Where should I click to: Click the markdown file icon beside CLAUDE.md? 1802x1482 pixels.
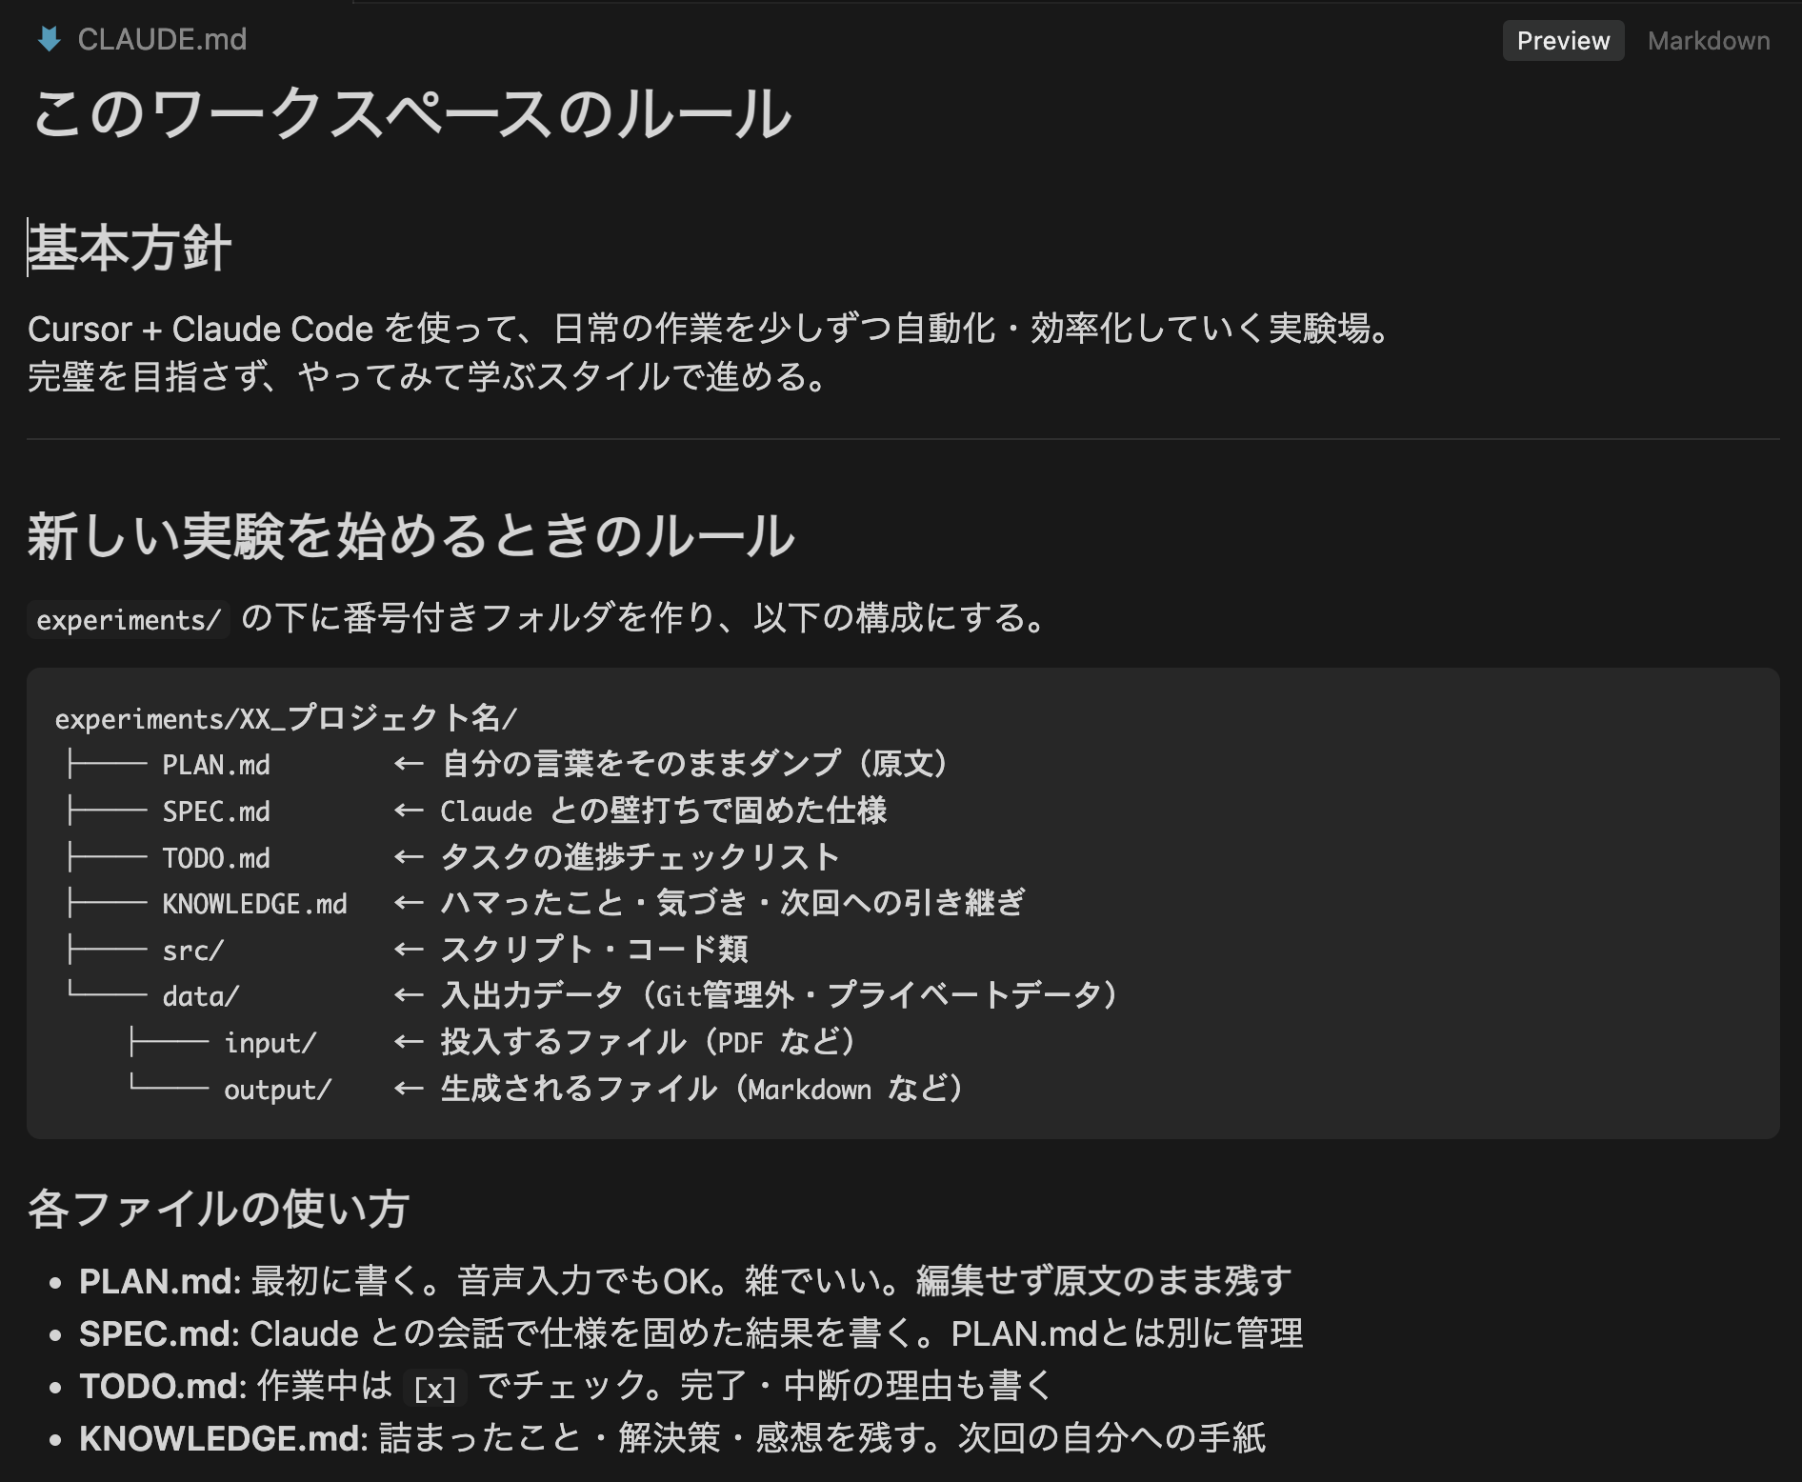click(49, 39)
